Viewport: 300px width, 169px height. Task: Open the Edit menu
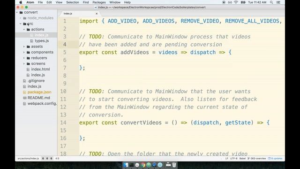tap(49, 2)
